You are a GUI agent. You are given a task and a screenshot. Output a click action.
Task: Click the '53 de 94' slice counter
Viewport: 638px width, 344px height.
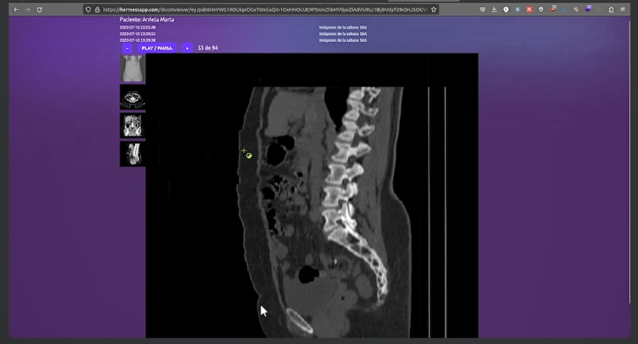click(208, 48)
